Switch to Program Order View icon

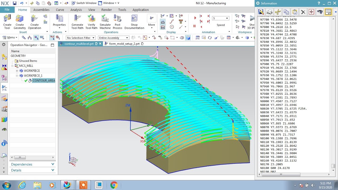click(x=24, y=38)
